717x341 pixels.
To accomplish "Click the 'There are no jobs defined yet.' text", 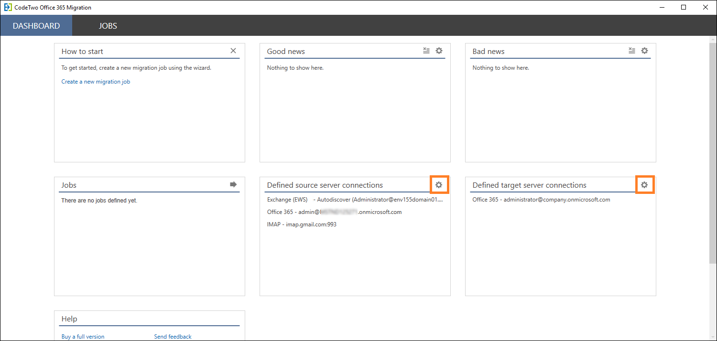I will [99, 201].
